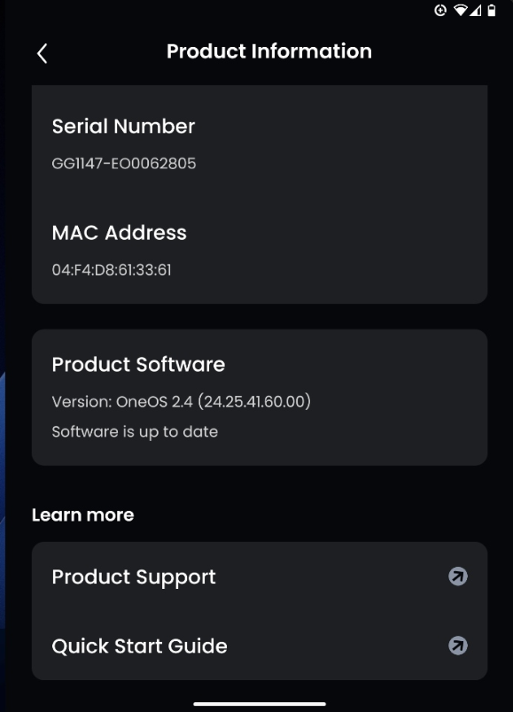The height and width of the screenshot is (712, 513).
Task: Tap the Serial Number heading
Action: [x=123, y=127]
